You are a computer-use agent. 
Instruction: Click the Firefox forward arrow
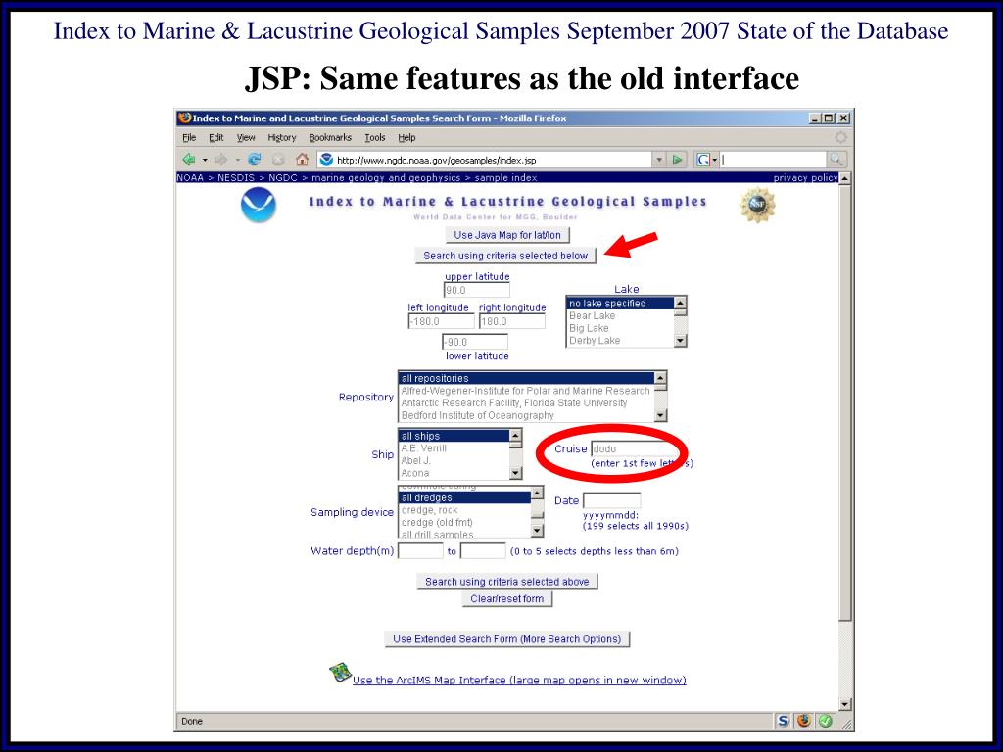click(221, 160)
